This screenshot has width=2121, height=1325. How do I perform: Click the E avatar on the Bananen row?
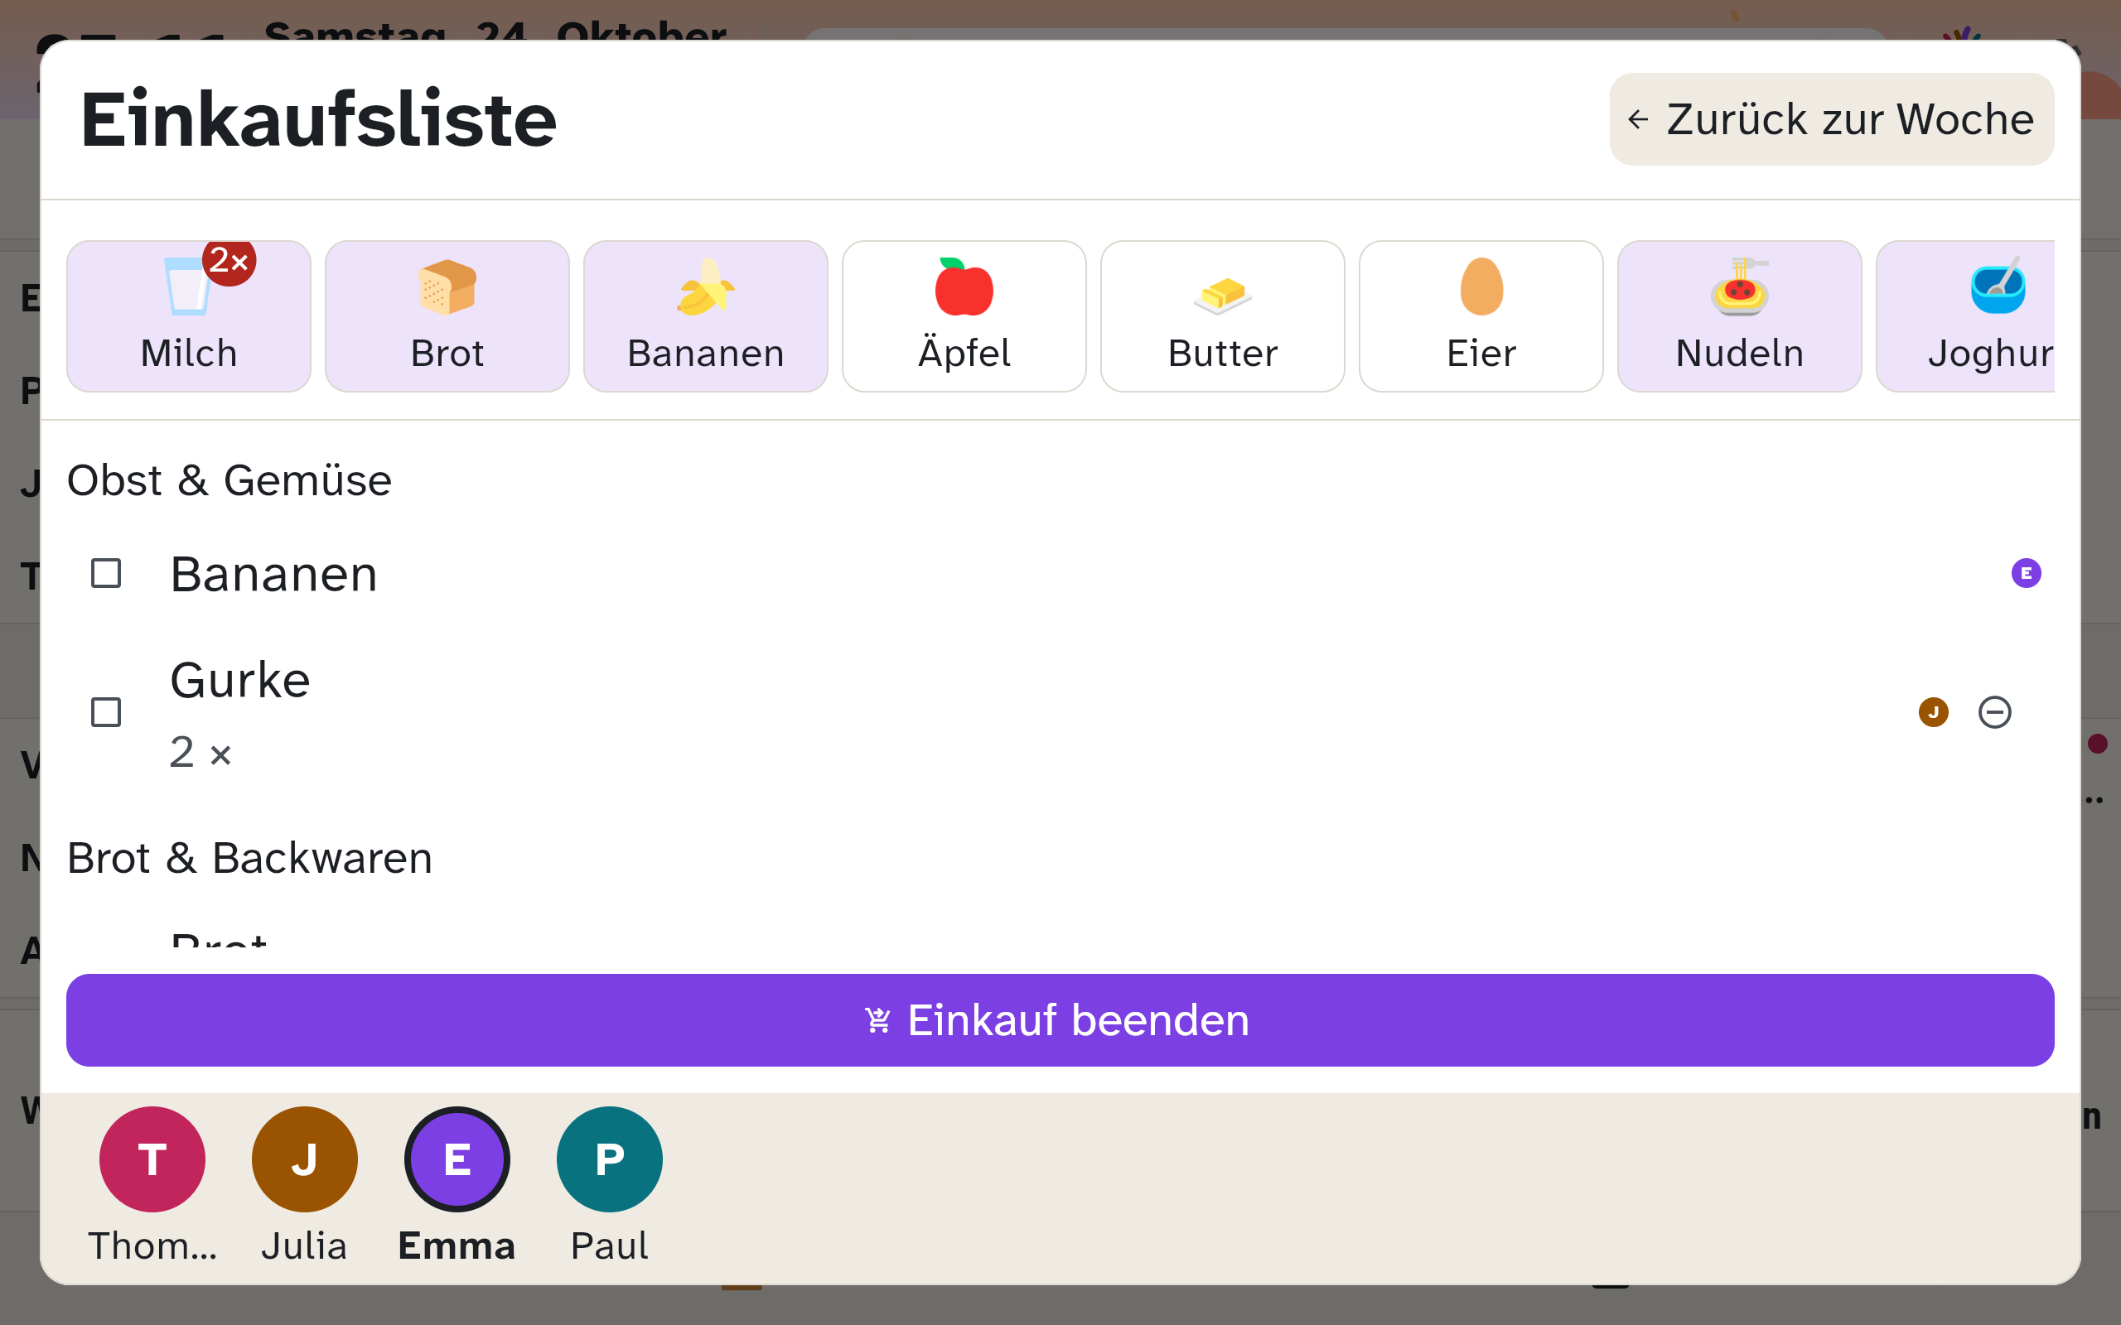point(2027,573)
